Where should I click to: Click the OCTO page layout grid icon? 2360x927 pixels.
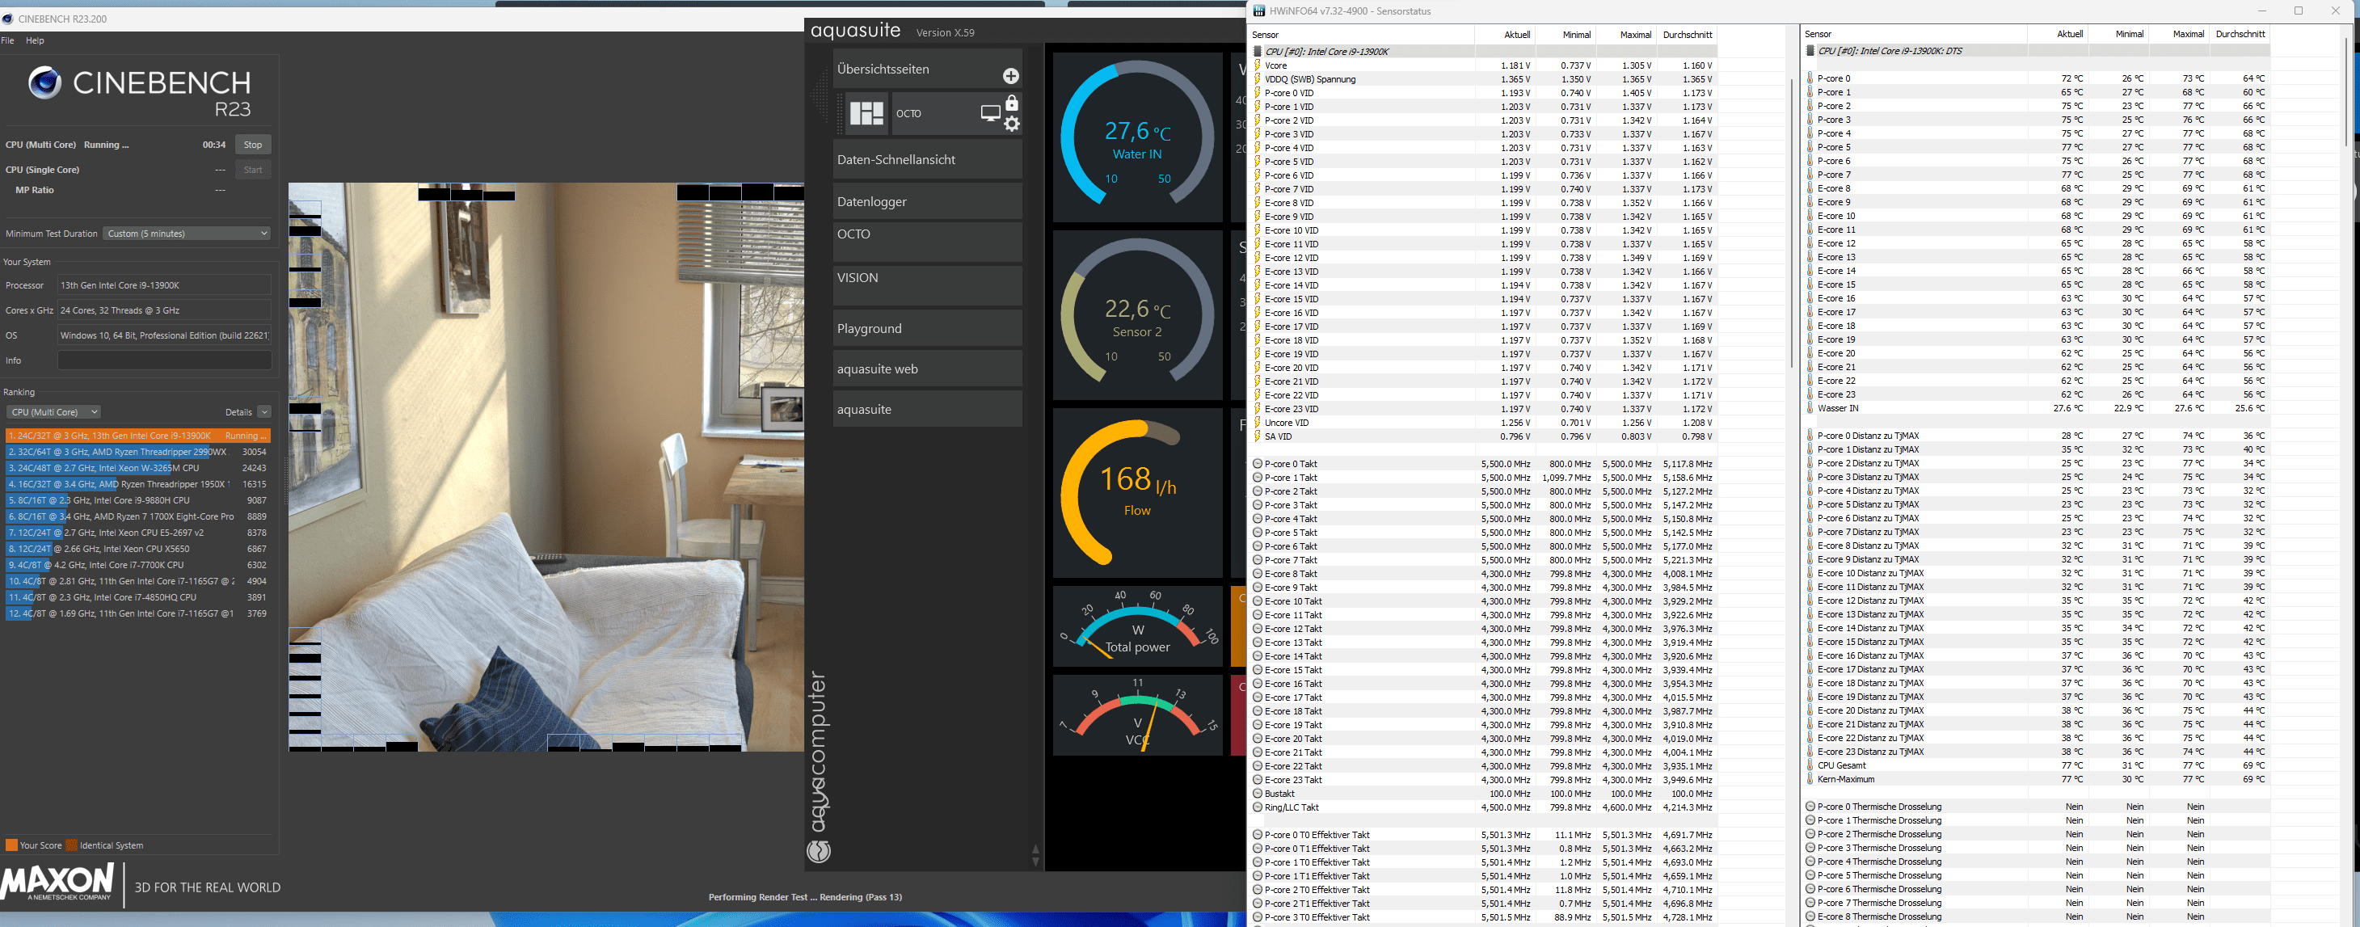coord(866,114)
